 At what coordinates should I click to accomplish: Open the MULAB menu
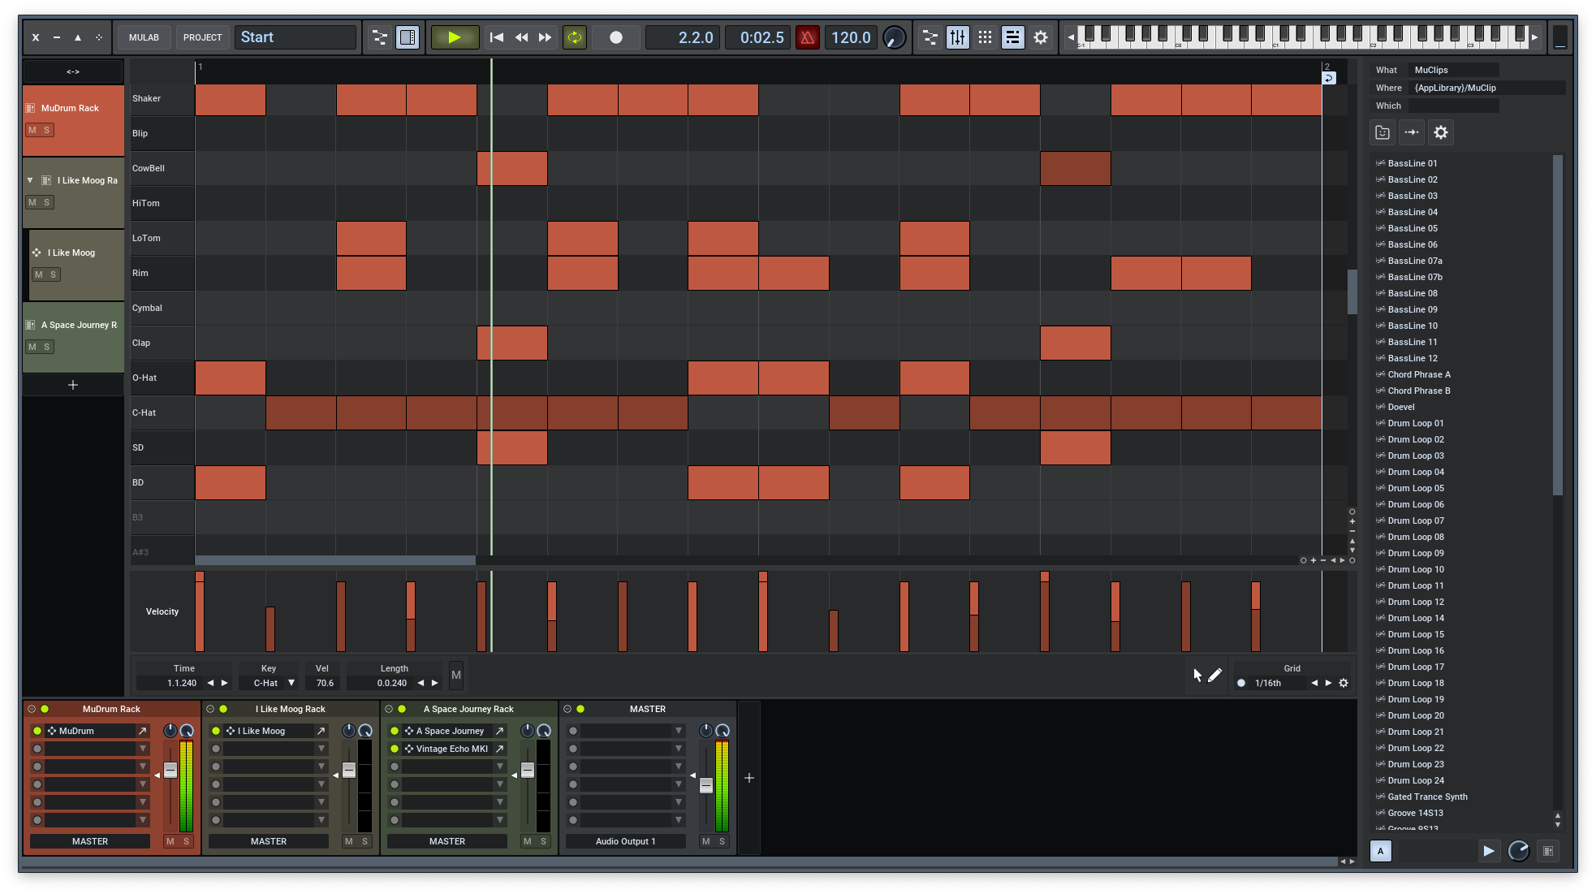(144, 37)
